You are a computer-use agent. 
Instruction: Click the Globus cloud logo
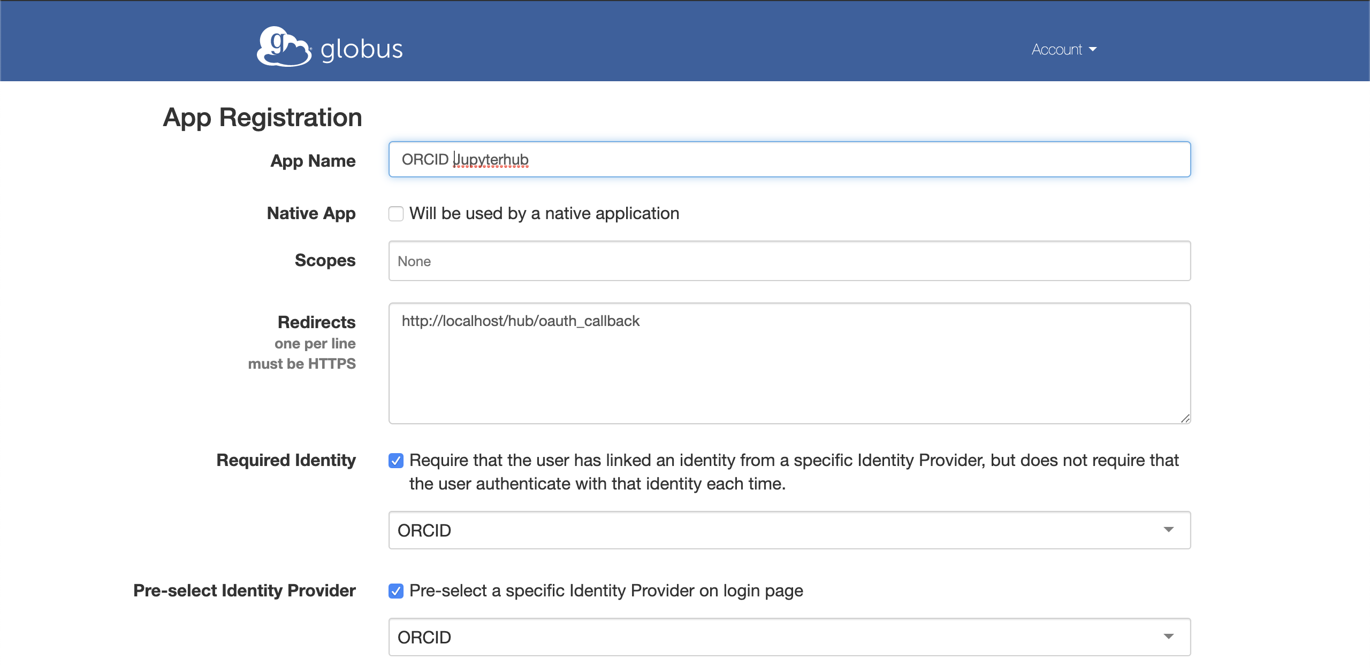(x=282, y=48)
